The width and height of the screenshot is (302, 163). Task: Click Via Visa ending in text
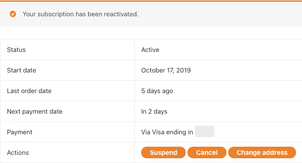point(167,132)
